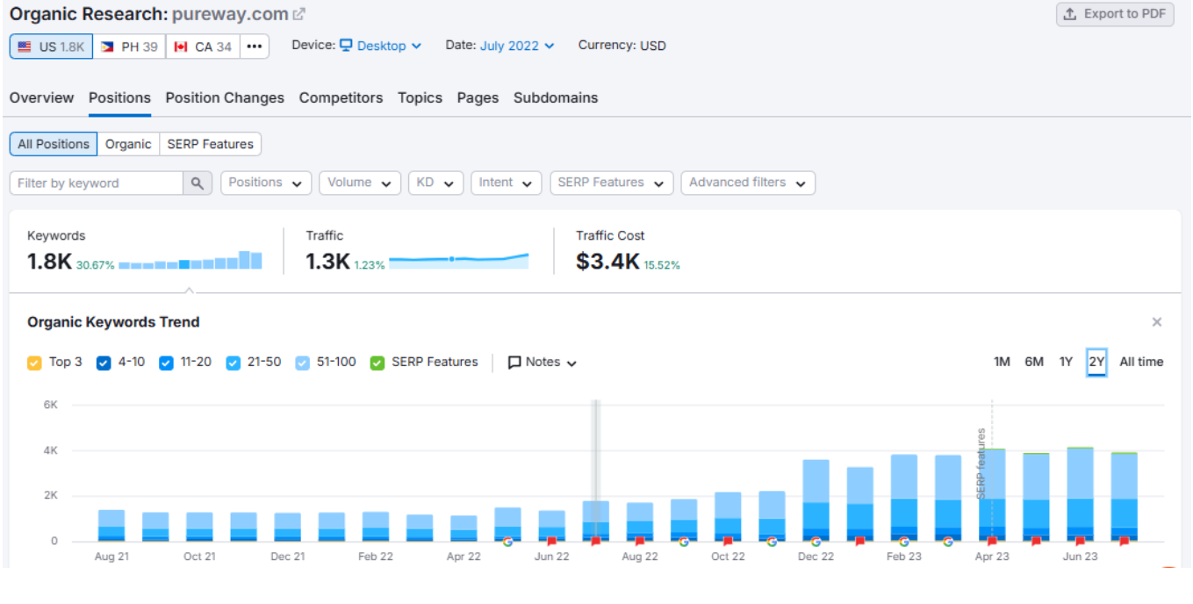Click the Traffic Cost $3.4K value
1193x604 pixels.
point(607,262)
